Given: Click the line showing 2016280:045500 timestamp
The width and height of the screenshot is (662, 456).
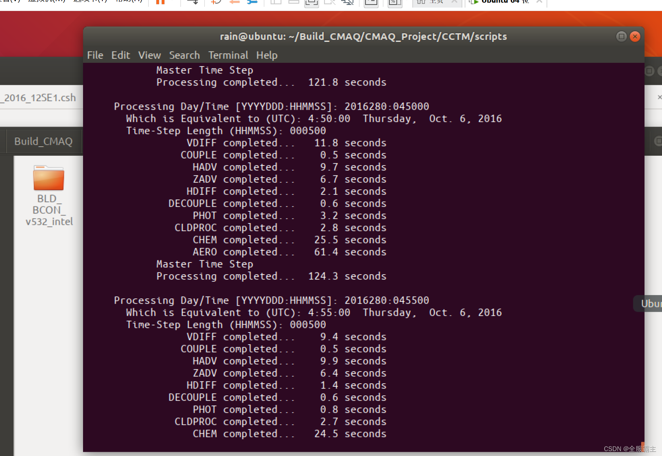Looking at the screenshot, I should click(x=271, y=300).
